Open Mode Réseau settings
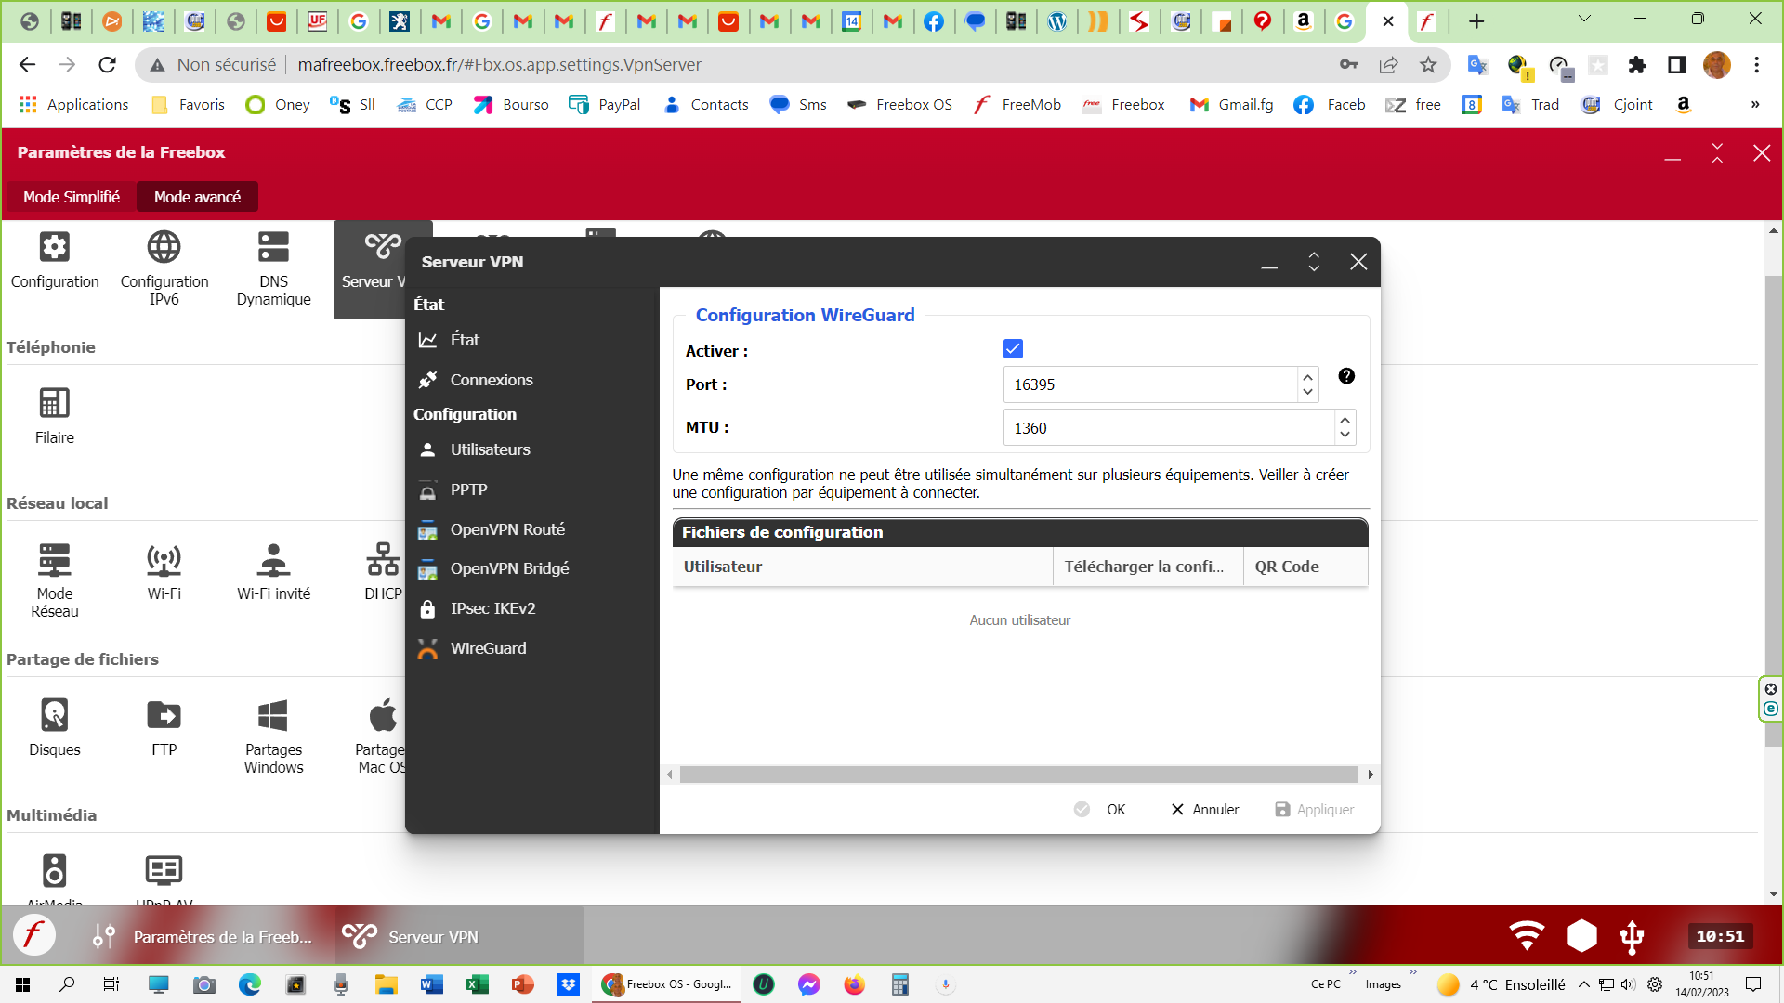The height and width of the screenshot is (1003, 1784). pyautogui.click(x=55, y=580)
